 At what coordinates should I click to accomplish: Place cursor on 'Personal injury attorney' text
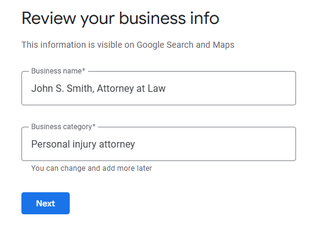pyautogui.click(x=83, y=145)
